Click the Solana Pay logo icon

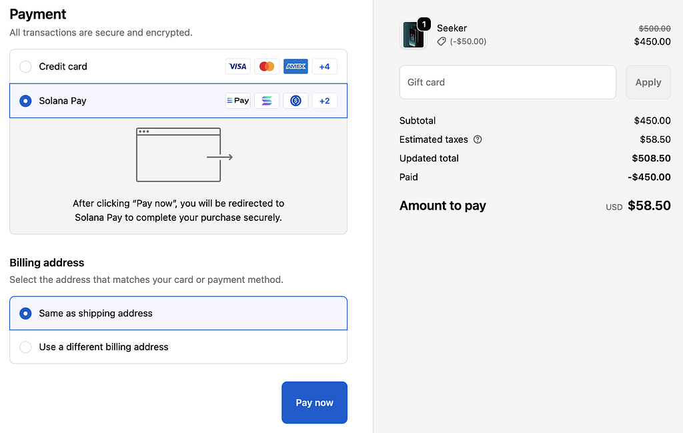(x=238, y=101)
